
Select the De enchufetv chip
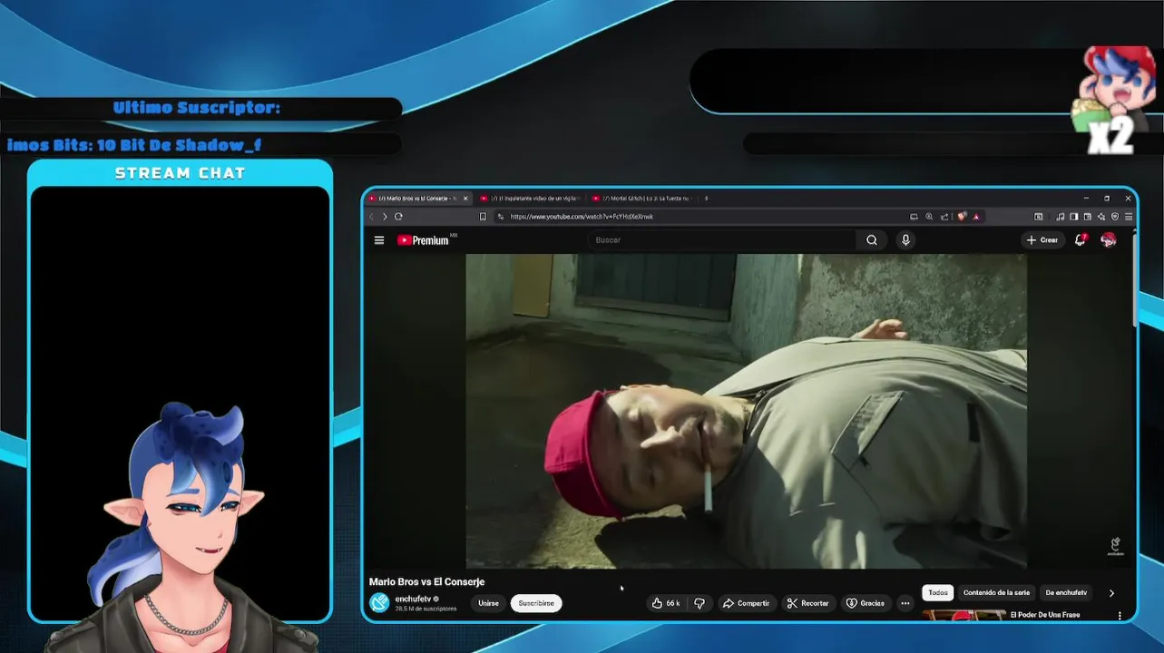(x=1066, y=593)
